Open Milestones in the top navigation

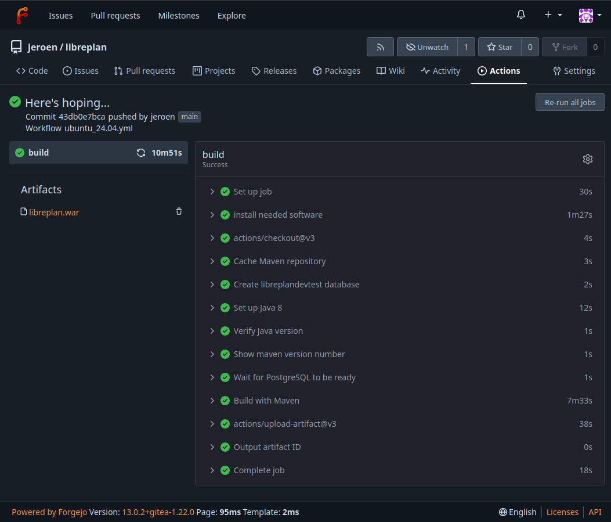(179, 16)
